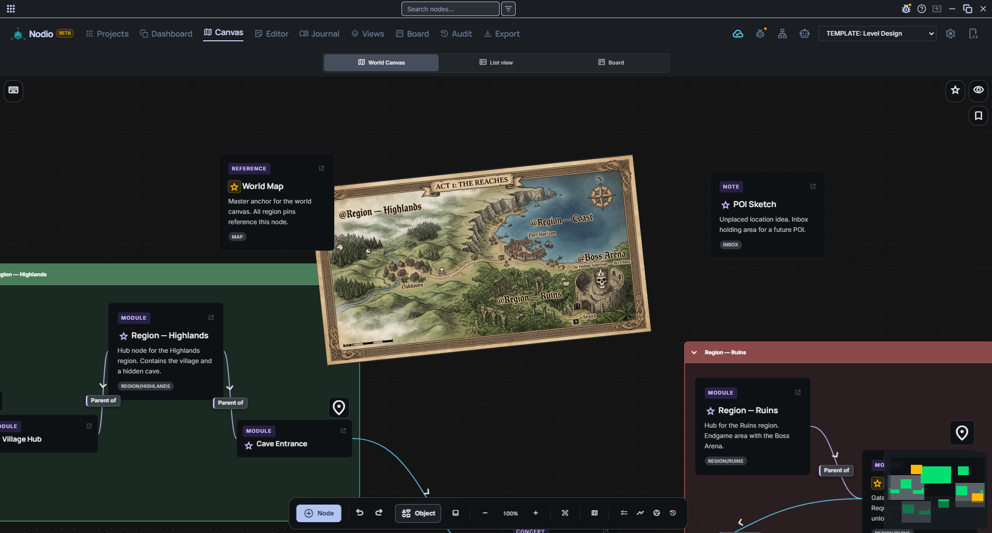Viewport: 992px width, 533px height.
Task: Open the debug bug icon beside cloud sync
Action: tap(761, 34)
